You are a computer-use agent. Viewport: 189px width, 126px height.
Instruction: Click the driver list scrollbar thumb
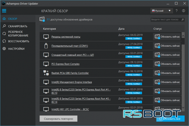[x=183, y=41]
